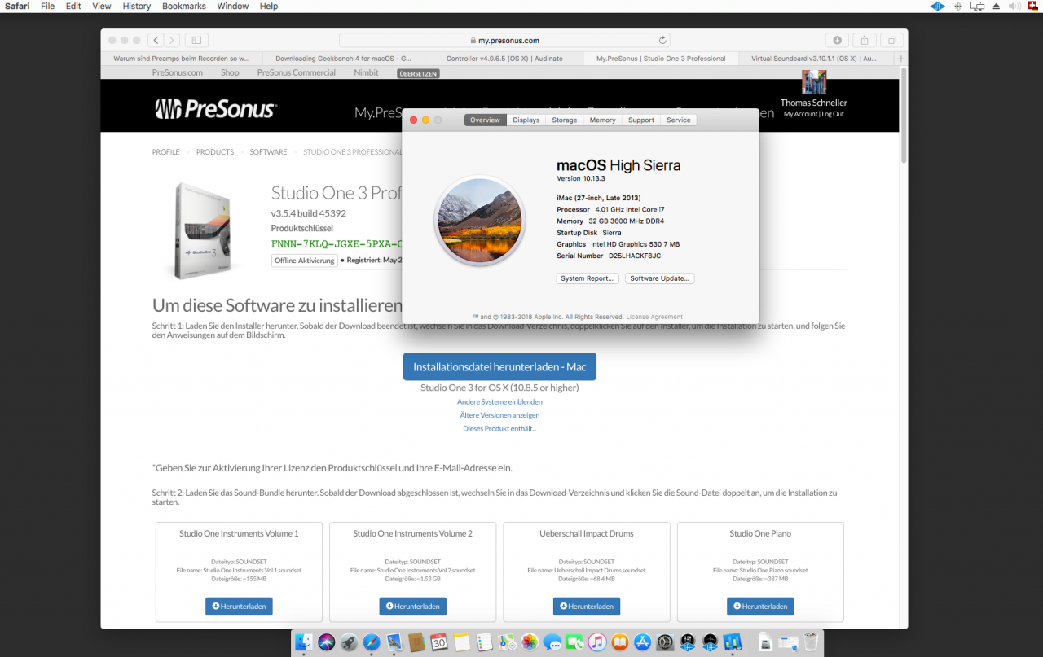Image resolution: width=1043 pixels, height=657 pixels.
Task: Show all tabs overview button
Action: [x=892, y=40]
